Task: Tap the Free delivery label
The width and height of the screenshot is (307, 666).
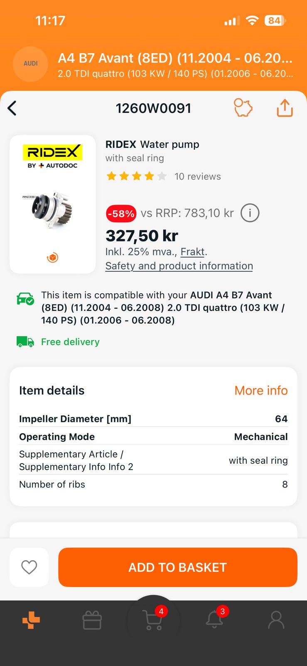Action: [x=70, y=342]
